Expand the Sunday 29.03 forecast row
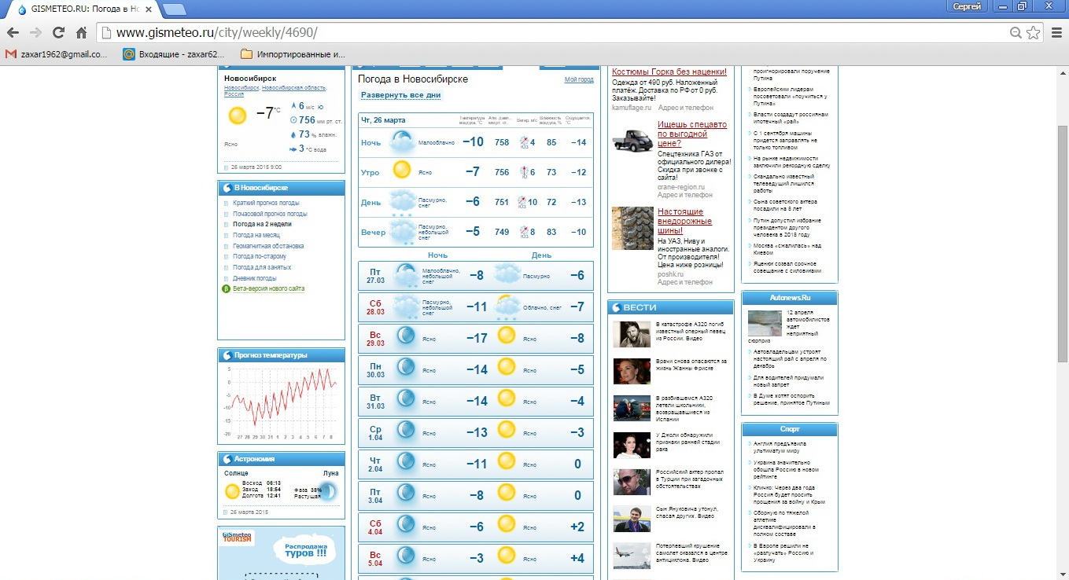Image resolution: width=1069 pixels, height=580 pixels. [475, 339]
